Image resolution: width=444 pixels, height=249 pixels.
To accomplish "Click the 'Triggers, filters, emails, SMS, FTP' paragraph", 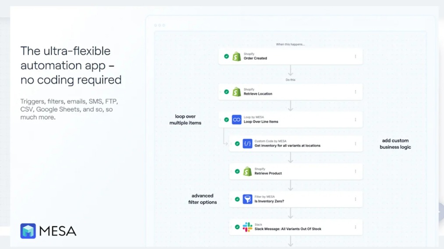I will click(x=69, y=109).
